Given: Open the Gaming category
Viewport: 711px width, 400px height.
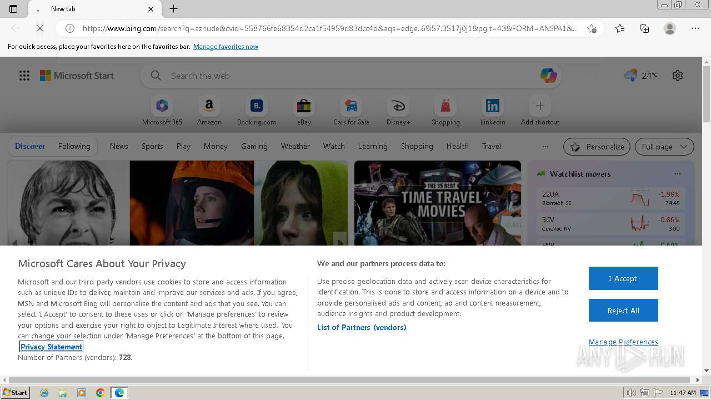Looking at the screenshot, I should tap(254, 146).
